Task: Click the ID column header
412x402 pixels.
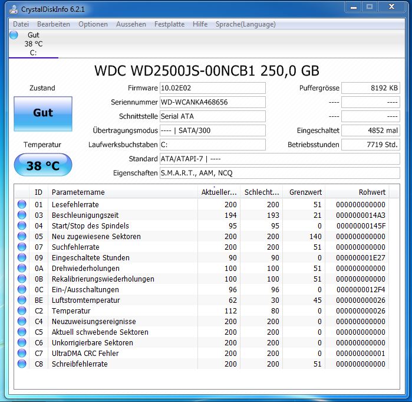Action: point(38,192)
